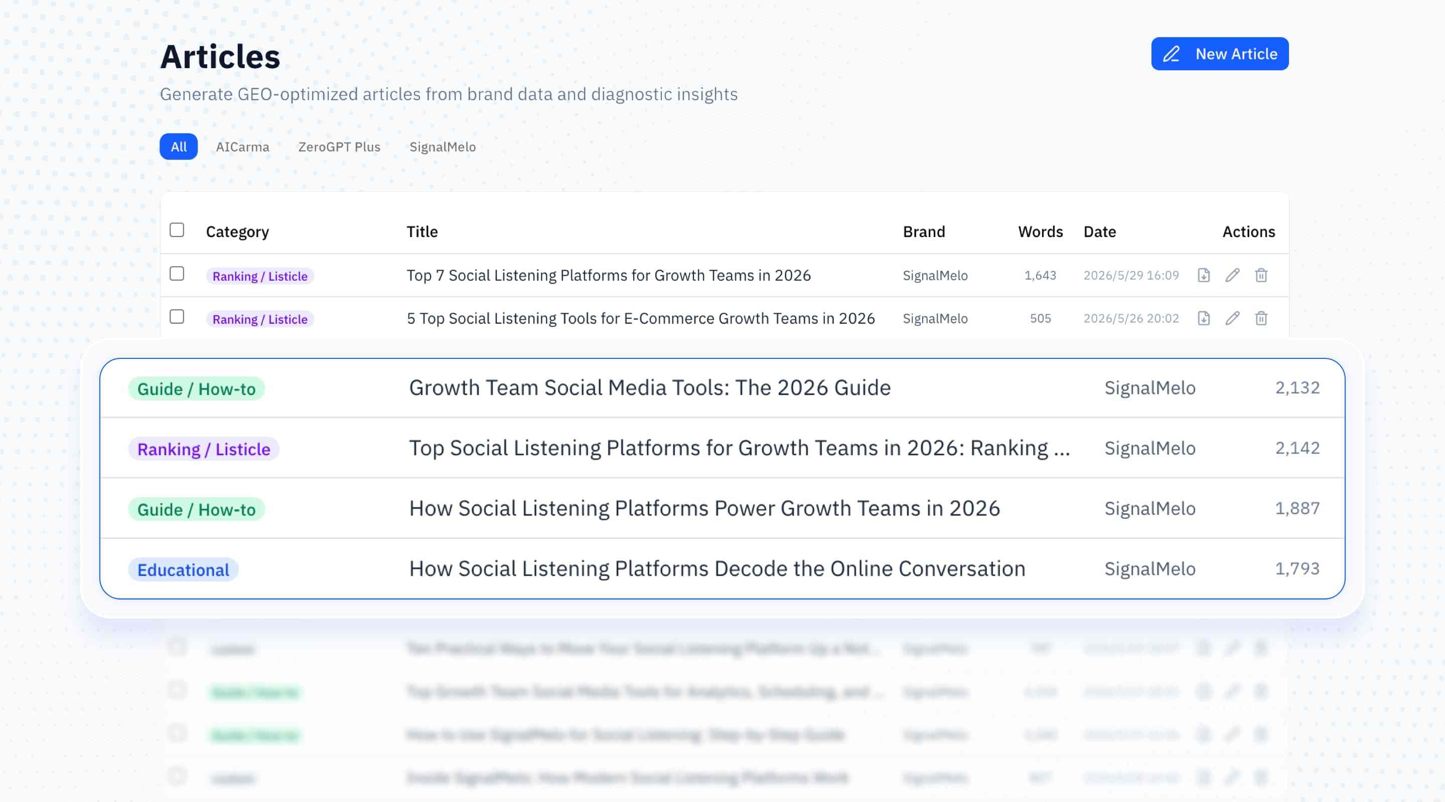Click the Guide / How-to tag on Growth Team Social Media Tools row

coord(196,388)
